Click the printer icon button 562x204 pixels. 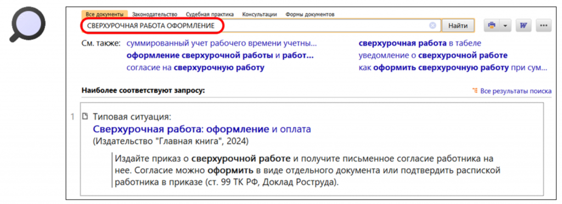pos(492,26)
